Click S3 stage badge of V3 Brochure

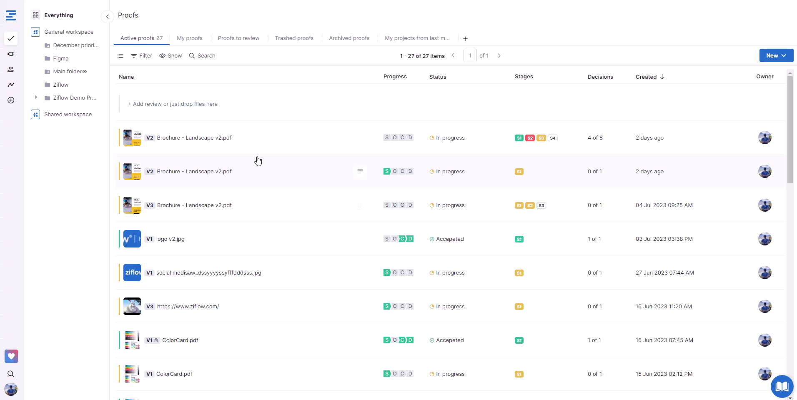click(541, 205)
